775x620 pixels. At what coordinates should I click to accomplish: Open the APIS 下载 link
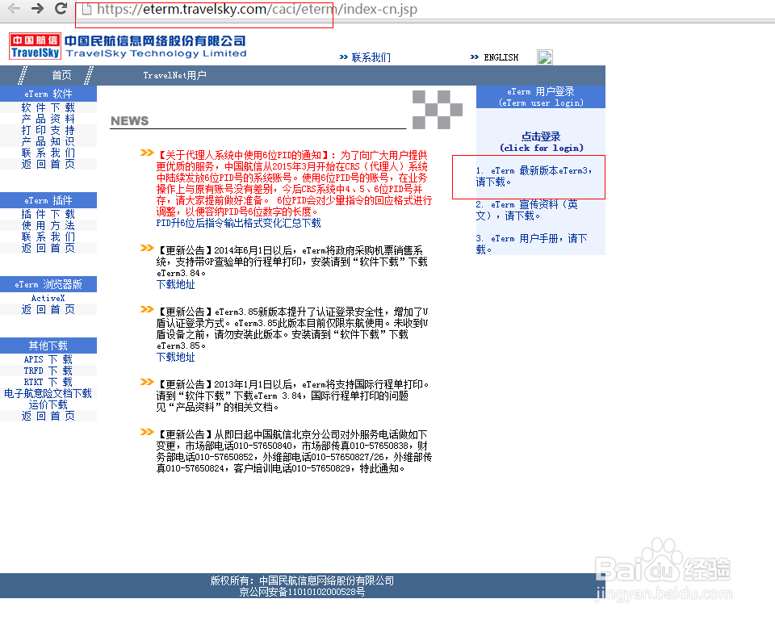coord(48,357)
